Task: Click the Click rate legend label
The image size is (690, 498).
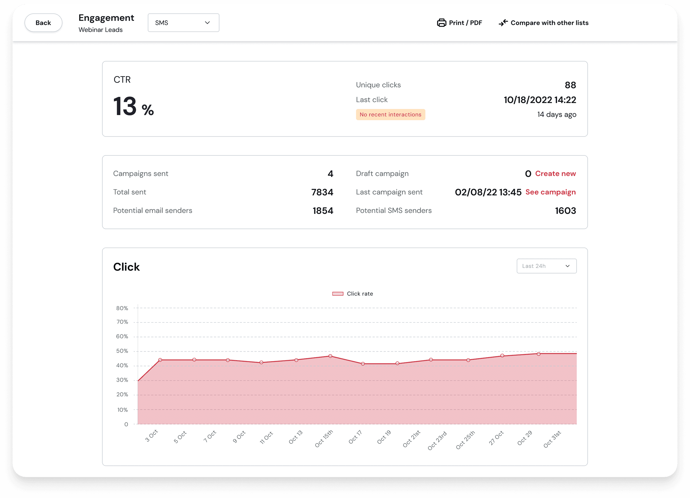Action: 360,294
